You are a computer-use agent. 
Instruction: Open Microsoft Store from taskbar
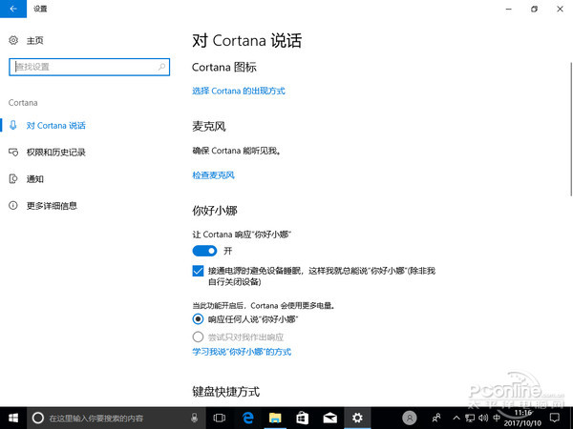coord(302,419)
